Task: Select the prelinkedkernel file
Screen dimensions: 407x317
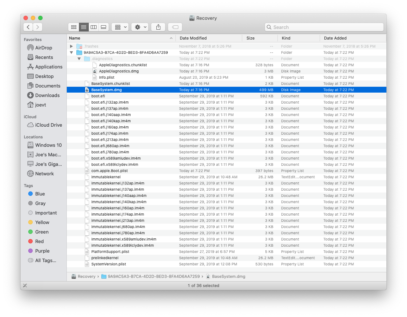Action: click(x=226, y=258)
